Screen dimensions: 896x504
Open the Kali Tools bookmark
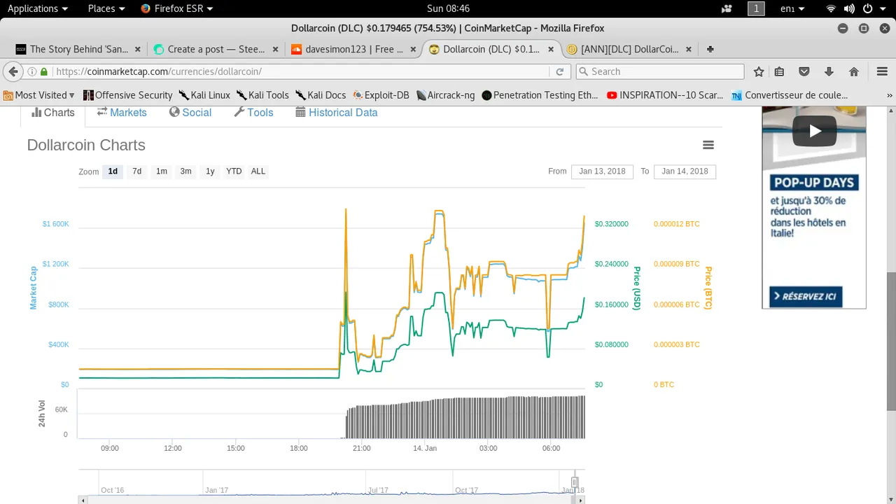point(262,95)
